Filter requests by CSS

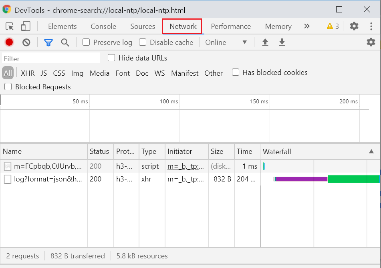tap(59, 73)
